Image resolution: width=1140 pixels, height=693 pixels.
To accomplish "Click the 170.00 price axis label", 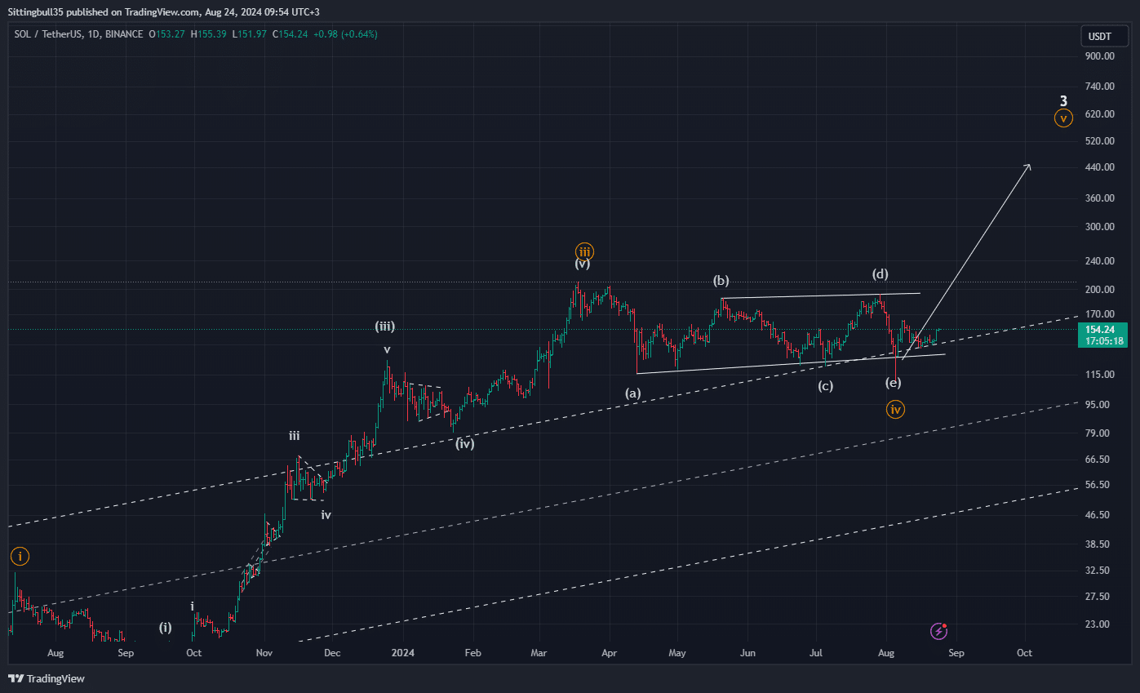I will [1100, 314].
